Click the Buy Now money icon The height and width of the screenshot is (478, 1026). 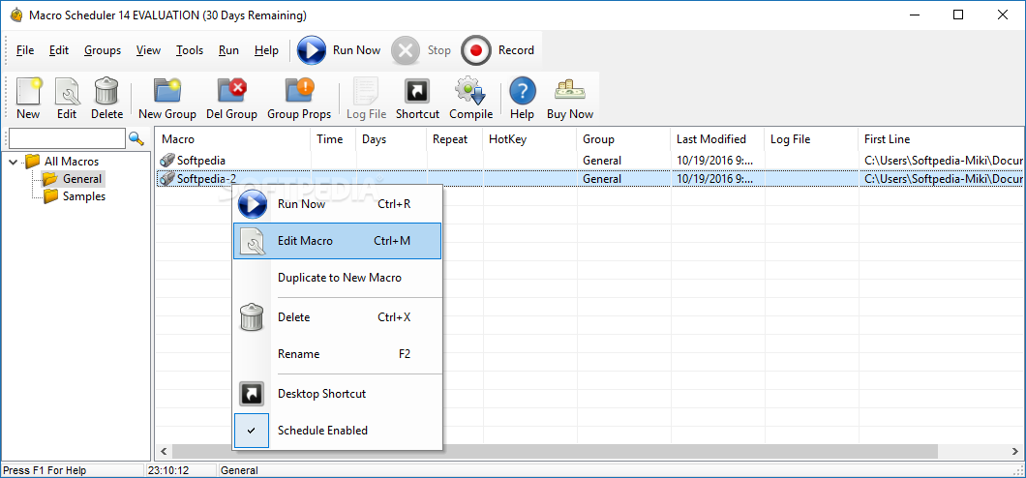[x=570, y=99]
